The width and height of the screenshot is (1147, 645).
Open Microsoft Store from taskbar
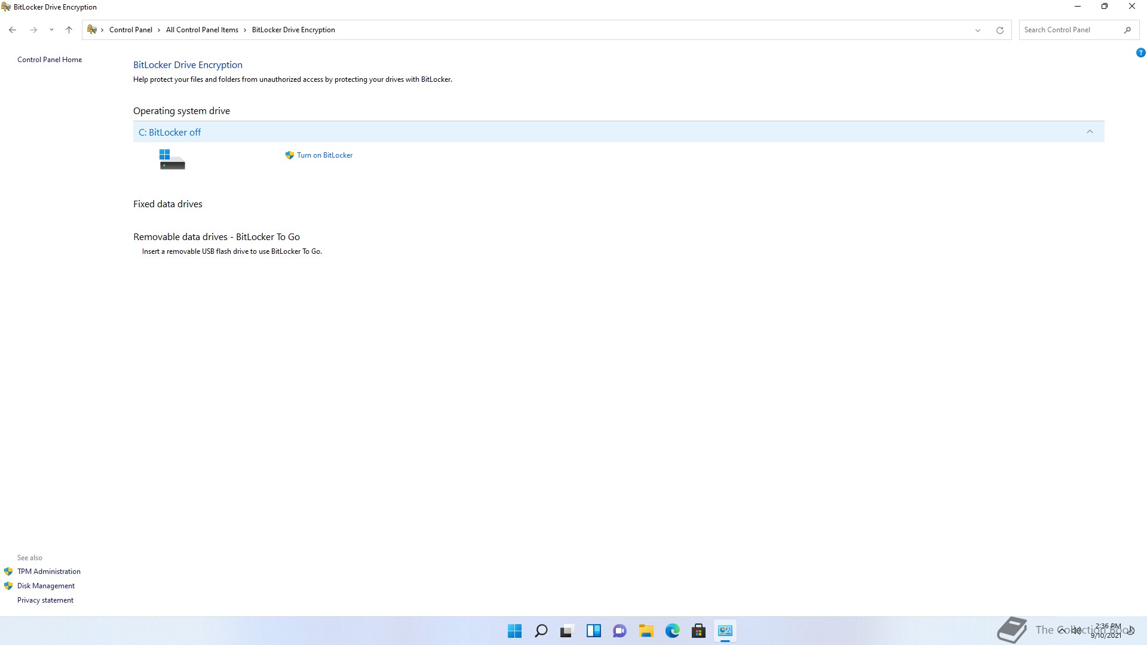[x=698, y=631]
